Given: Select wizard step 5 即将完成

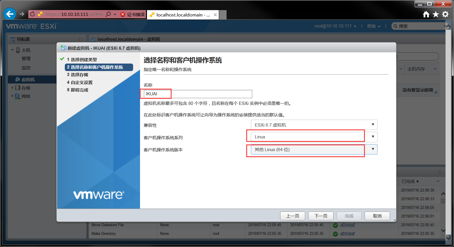Looking at the screenshot, I should 78,90.
